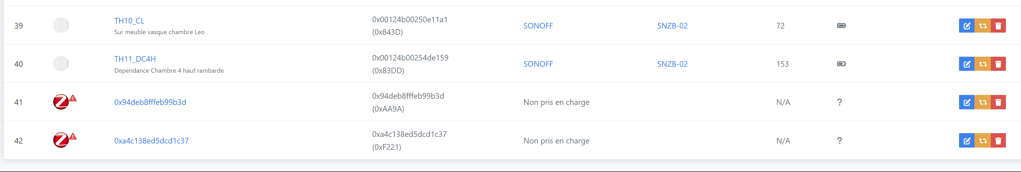Click the blue edit icon for TH11_DC4H
This screenshot has width=1021, height=172.
[x=966, y=64]
